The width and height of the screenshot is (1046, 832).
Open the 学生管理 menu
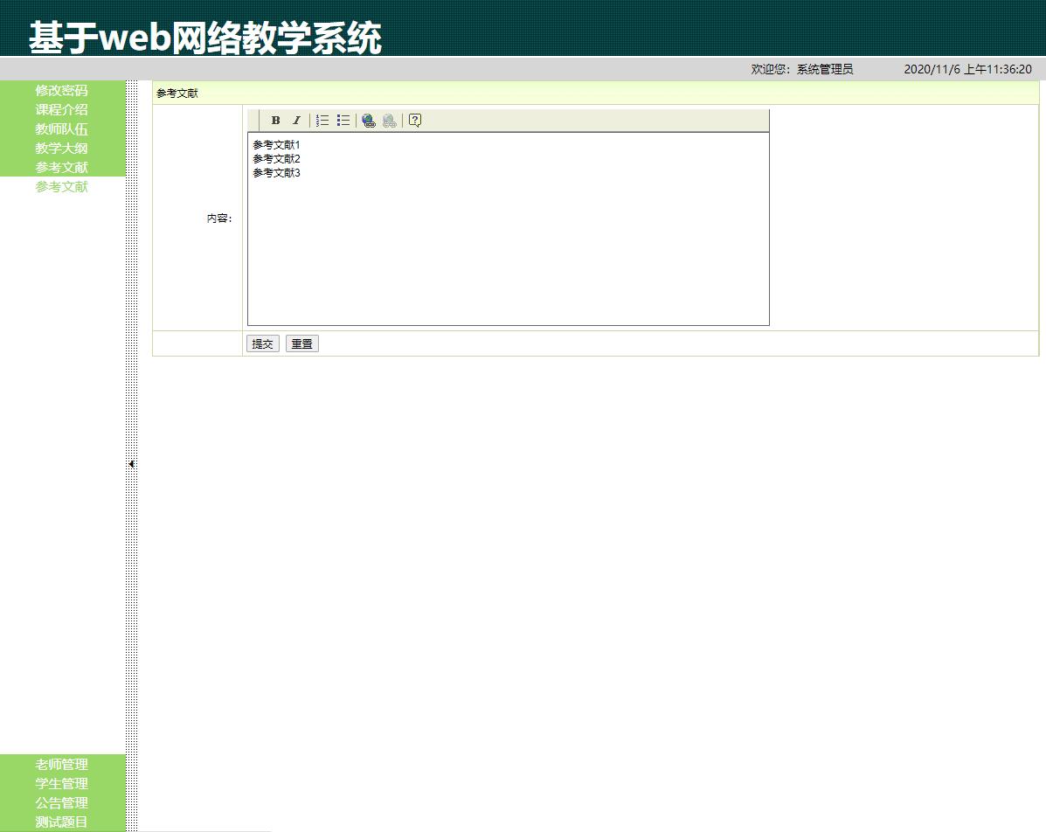click(62, 783)
